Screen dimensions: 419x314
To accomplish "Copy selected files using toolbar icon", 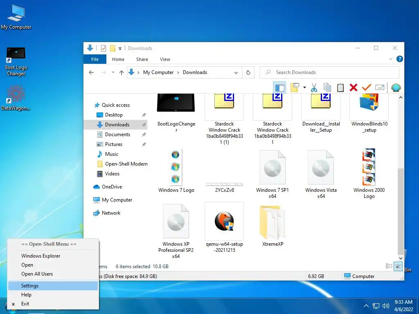I will pos(327,87).
